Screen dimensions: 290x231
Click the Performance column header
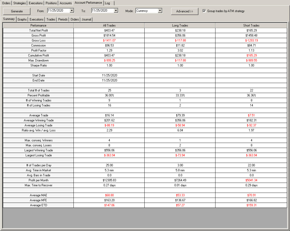tap(38, 25)
